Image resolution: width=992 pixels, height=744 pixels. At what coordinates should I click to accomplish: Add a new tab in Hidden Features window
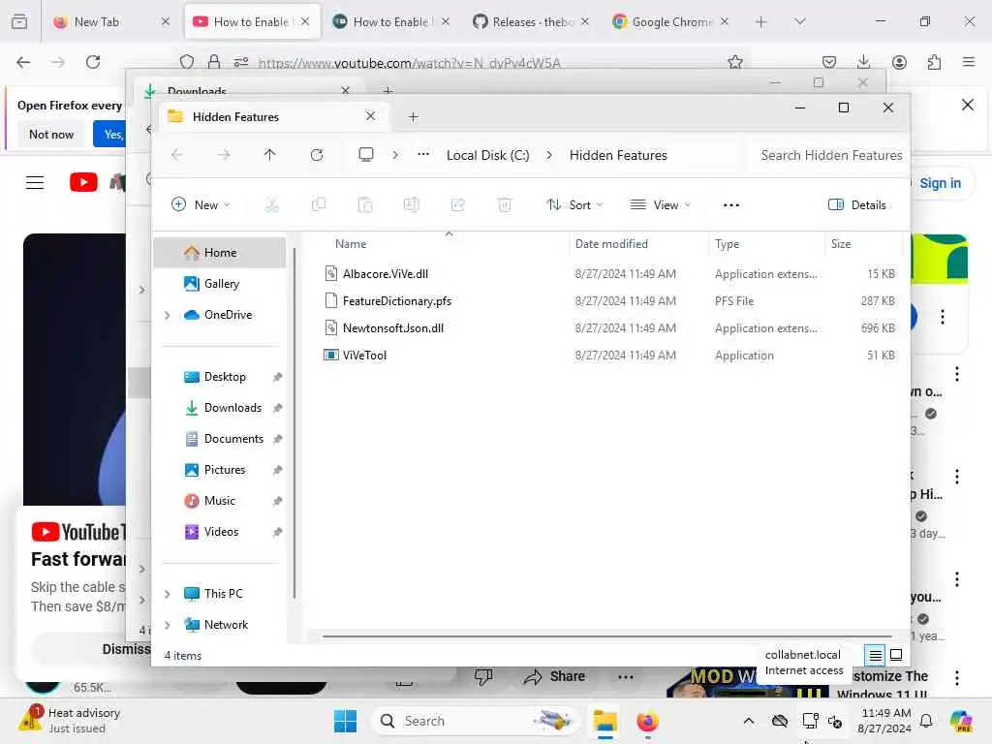[413, 117]
